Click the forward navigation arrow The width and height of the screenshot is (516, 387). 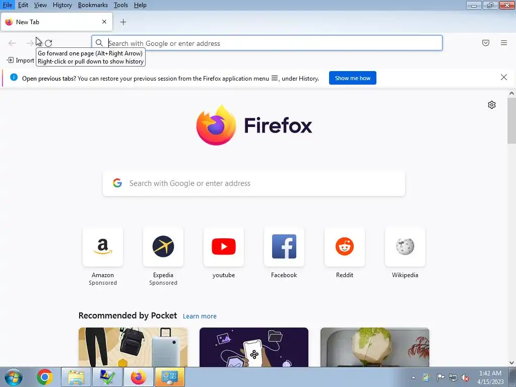pyautogui.click(x=30, y=43)
